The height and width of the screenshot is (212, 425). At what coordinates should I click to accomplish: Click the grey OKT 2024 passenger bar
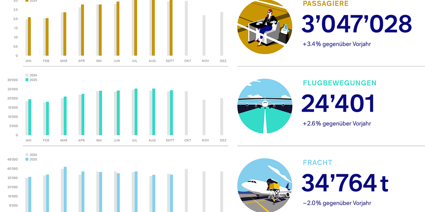point(186,28)
